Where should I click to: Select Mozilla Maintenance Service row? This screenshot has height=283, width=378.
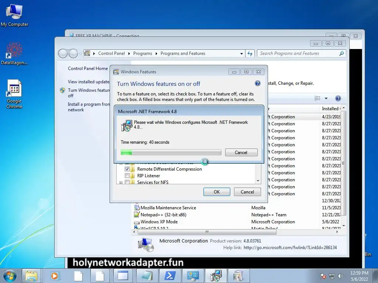(x=237, y=208)
